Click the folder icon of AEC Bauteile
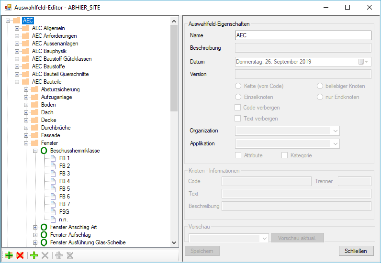 pyautogui.click(x=25, y=82)
